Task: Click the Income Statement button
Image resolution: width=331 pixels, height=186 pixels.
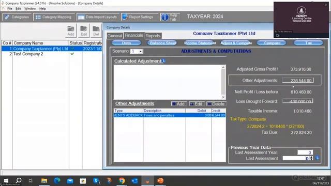Action: pyautogui.click(x=200, y=43)
